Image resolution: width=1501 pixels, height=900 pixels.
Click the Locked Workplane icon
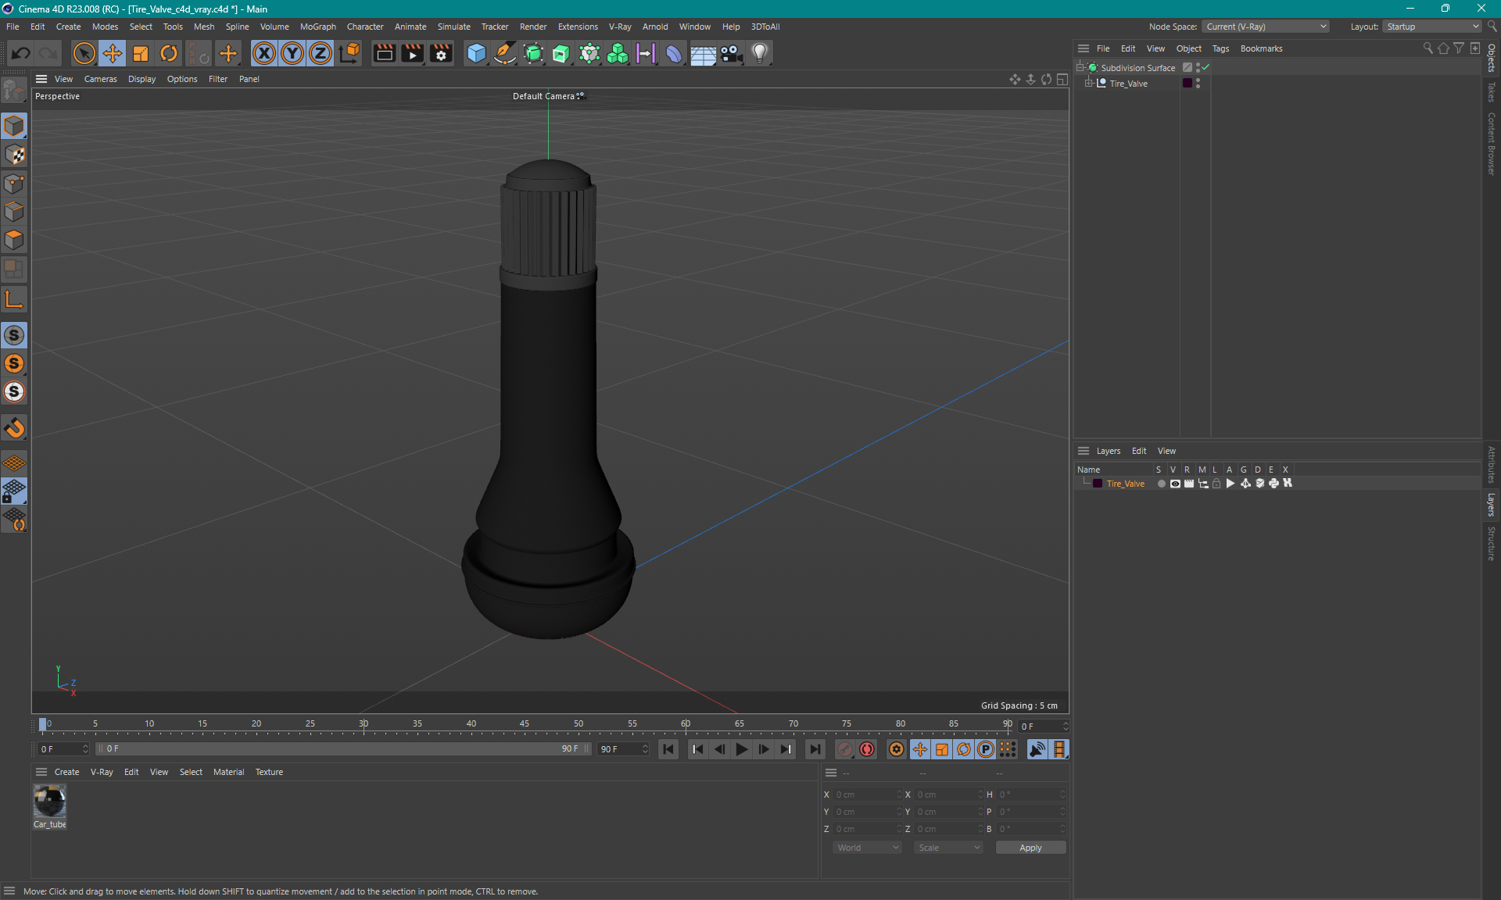(14, 491)
